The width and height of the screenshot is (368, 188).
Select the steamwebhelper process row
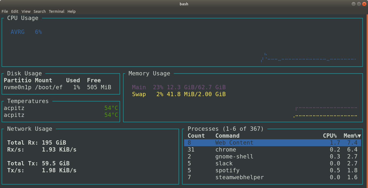point(239,177)
